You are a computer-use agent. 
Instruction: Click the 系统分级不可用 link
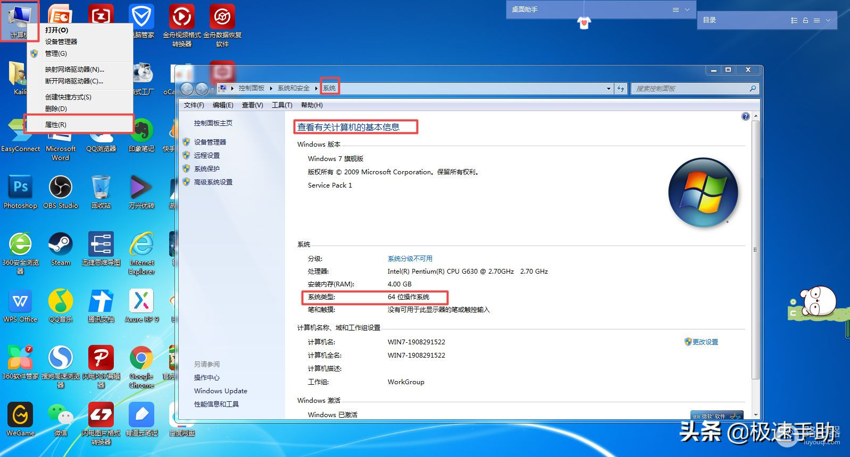(x=410, y=259)
